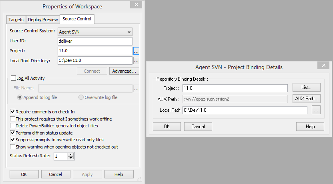Select the Source Control tab
This screenshot has height=184, width=333.
point(77,19)
